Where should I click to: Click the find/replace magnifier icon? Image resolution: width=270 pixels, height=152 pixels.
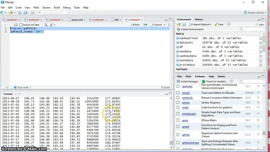click(46, 24)
